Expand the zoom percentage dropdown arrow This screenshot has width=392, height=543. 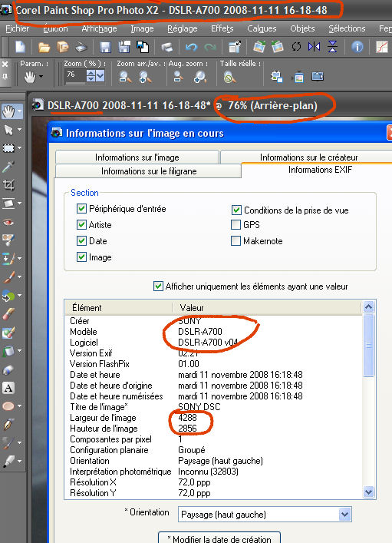click(100, 75)
